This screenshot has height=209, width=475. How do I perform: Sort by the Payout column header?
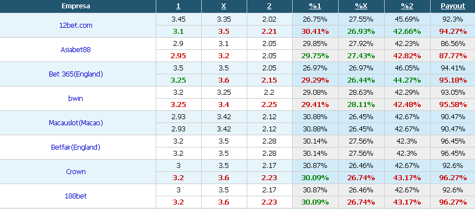pyautogui.click(x=453, y=6)
